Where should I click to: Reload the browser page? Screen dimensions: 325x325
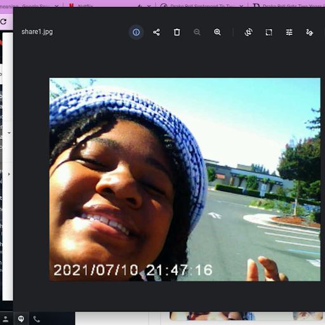point(4,22)
